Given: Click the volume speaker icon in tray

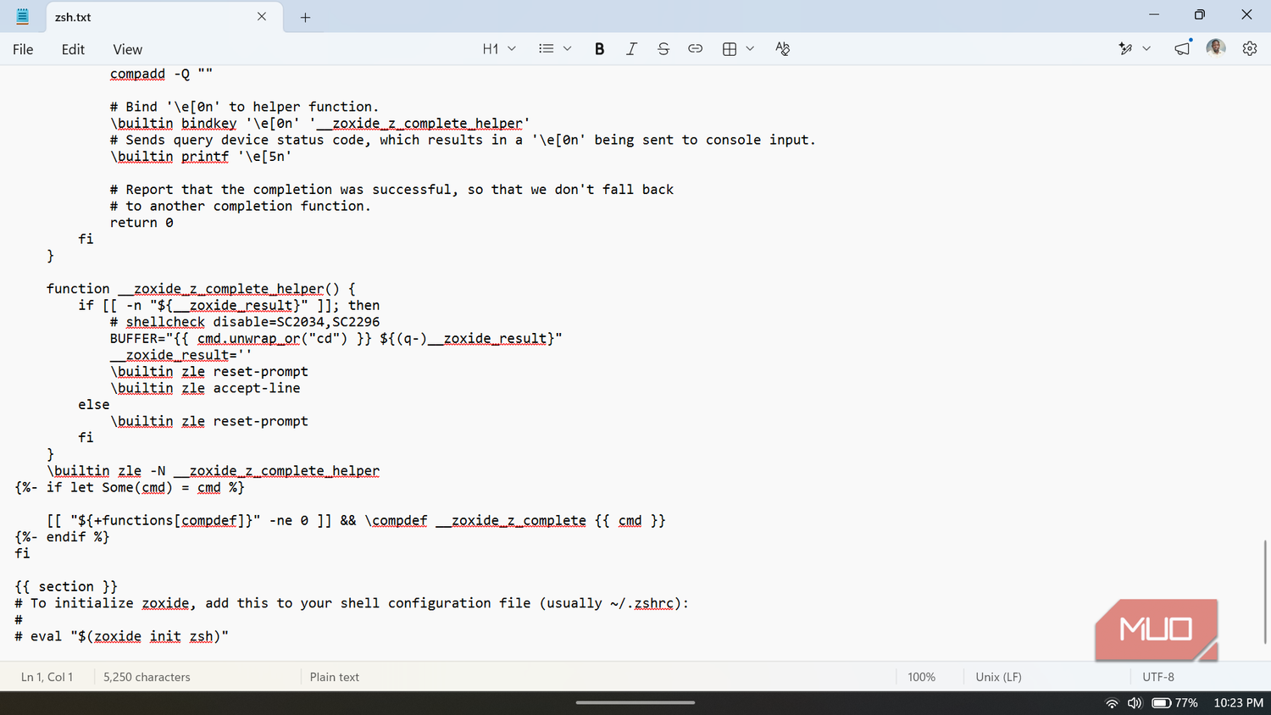Looking at the screenshot, I should [x=1135, y=703].
